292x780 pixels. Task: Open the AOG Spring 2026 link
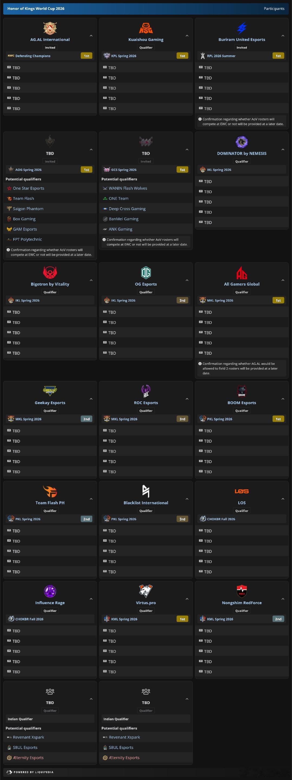pos(28,170)
